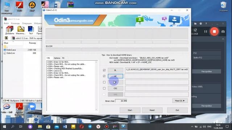
Task: Open Microsoft Store from the taskbar
Action: (x=48, y=127)
